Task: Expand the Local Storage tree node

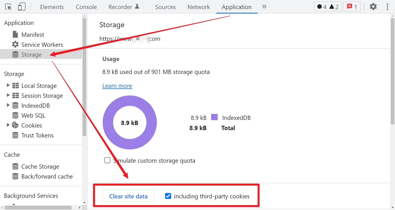Action: (8, 85)
